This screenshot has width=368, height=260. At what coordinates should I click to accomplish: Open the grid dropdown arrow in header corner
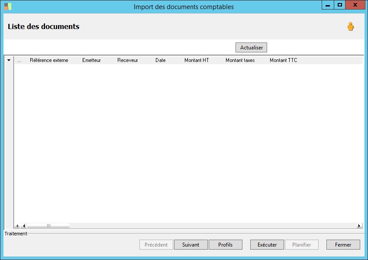pyautogui.click(x=9, y=60)
